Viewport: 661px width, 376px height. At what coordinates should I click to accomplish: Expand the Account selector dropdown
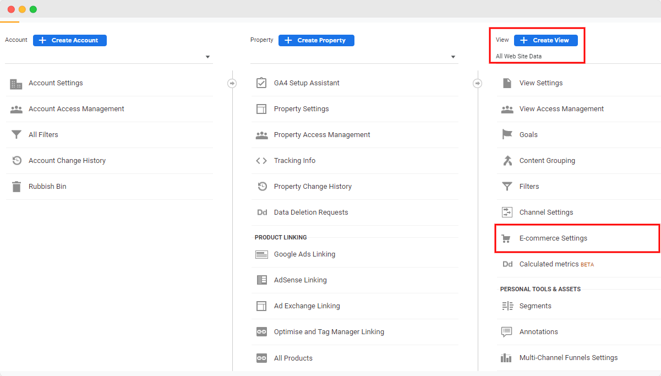(x=207, y=57)
